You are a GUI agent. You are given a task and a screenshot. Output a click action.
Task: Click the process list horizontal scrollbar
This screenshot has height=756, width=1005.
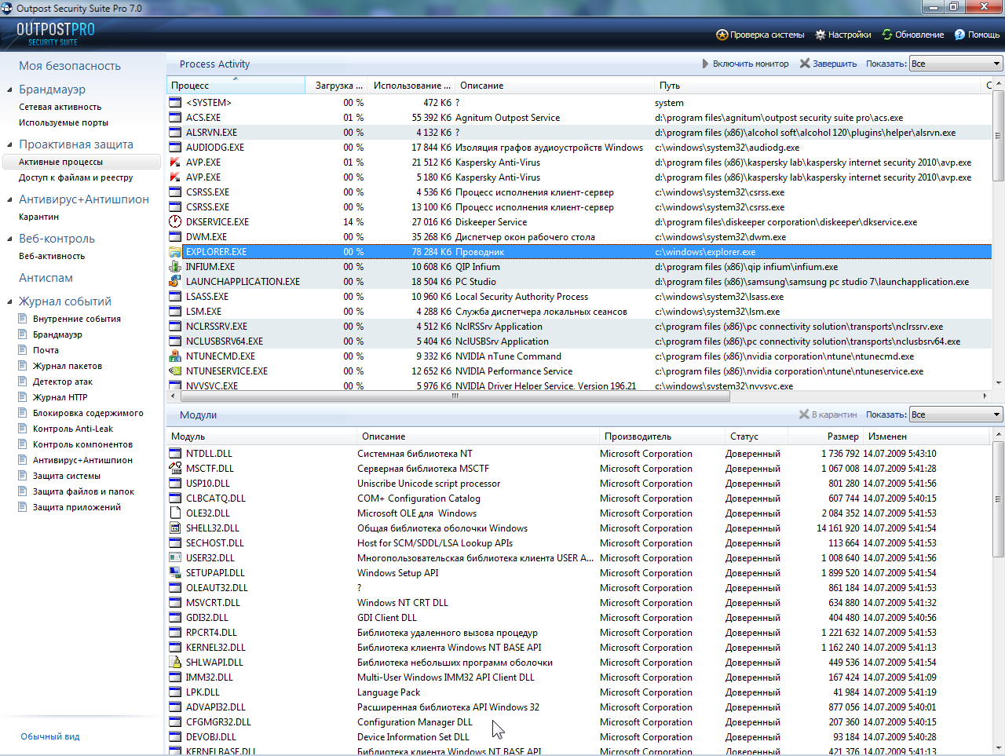pos(454,396)
